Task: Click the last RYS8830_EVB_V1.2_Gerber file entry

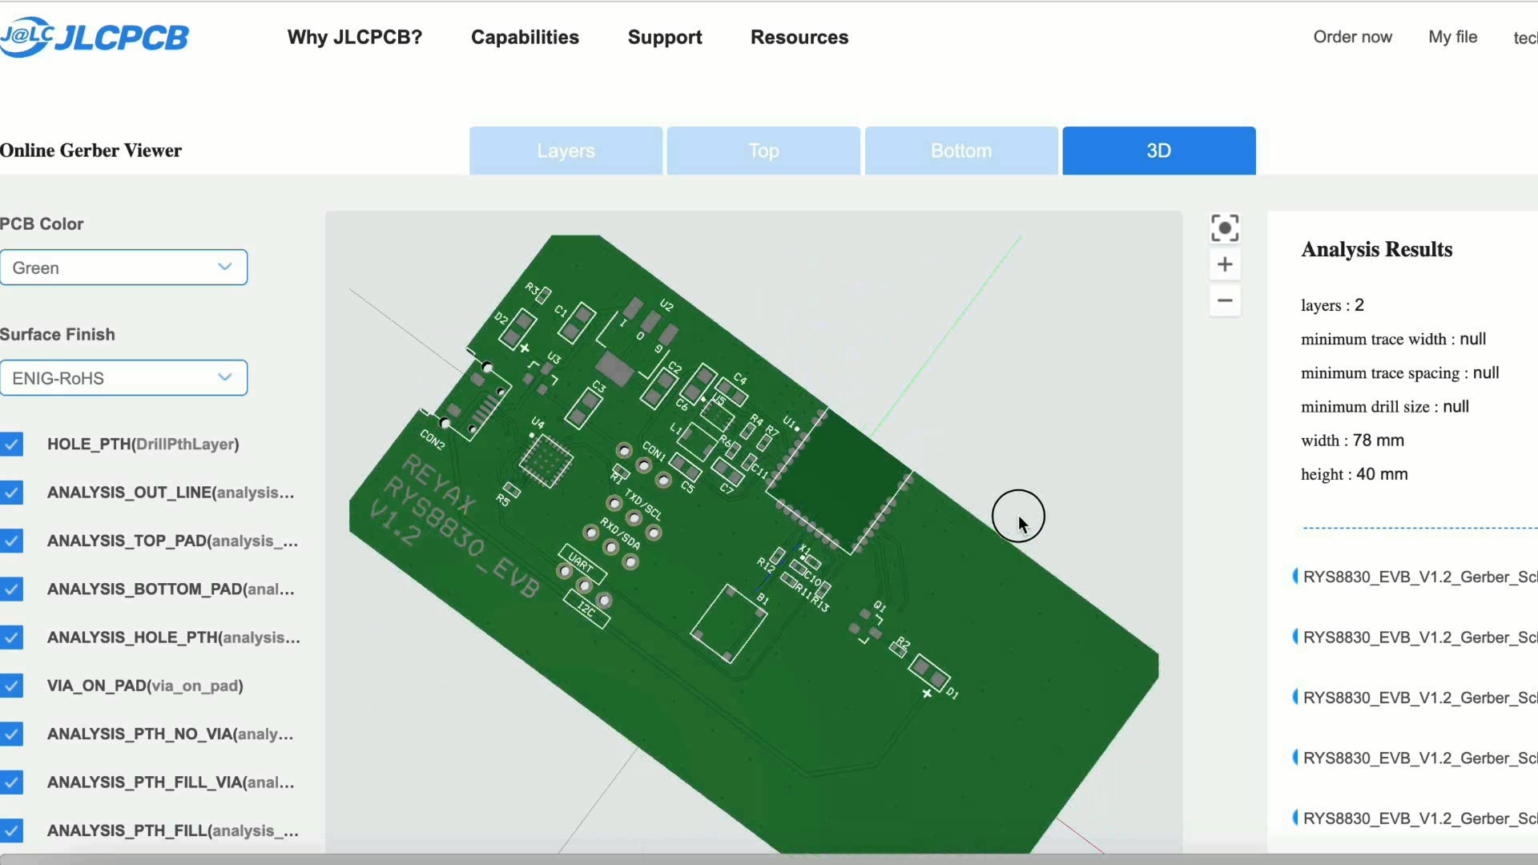Action: click(1415, 818)
